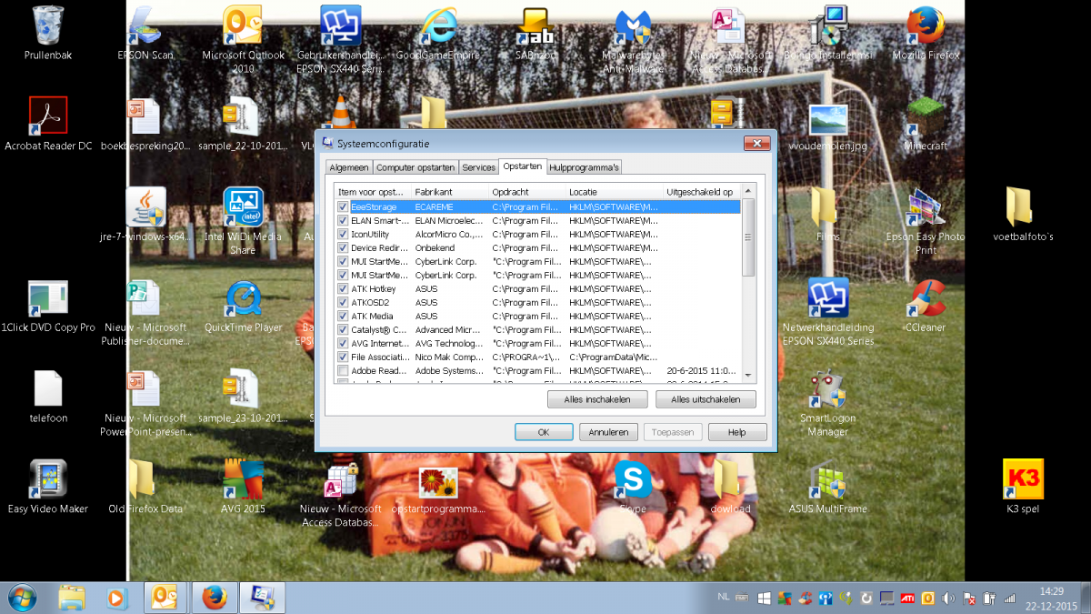
Task: Open the NL language bar indicator
Action: tap(724, 597)
